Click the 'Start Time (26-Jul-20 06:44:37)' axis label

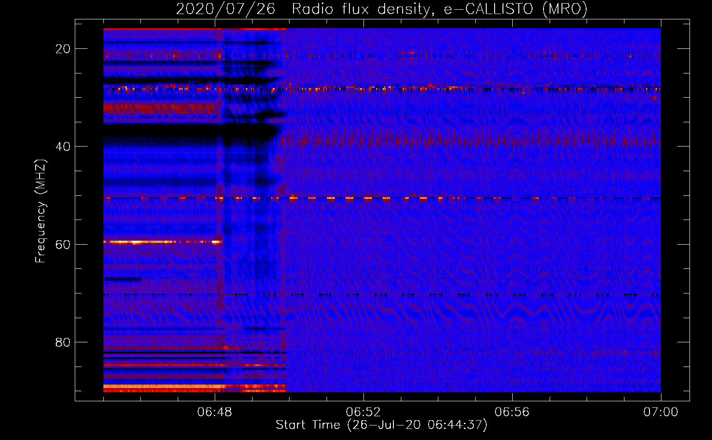[x=382, y=425]
